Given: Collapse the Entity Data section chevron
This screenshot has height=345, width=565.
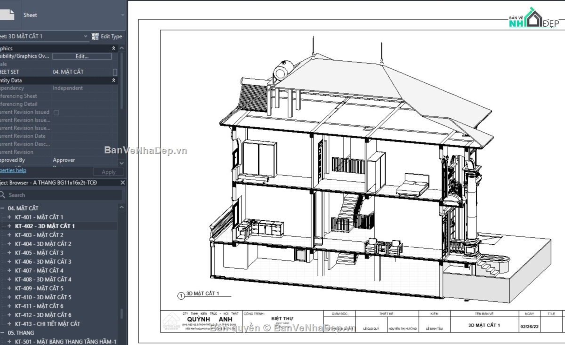Looking at the screenshot, I should pyautogui.click(x=113, y=80).
